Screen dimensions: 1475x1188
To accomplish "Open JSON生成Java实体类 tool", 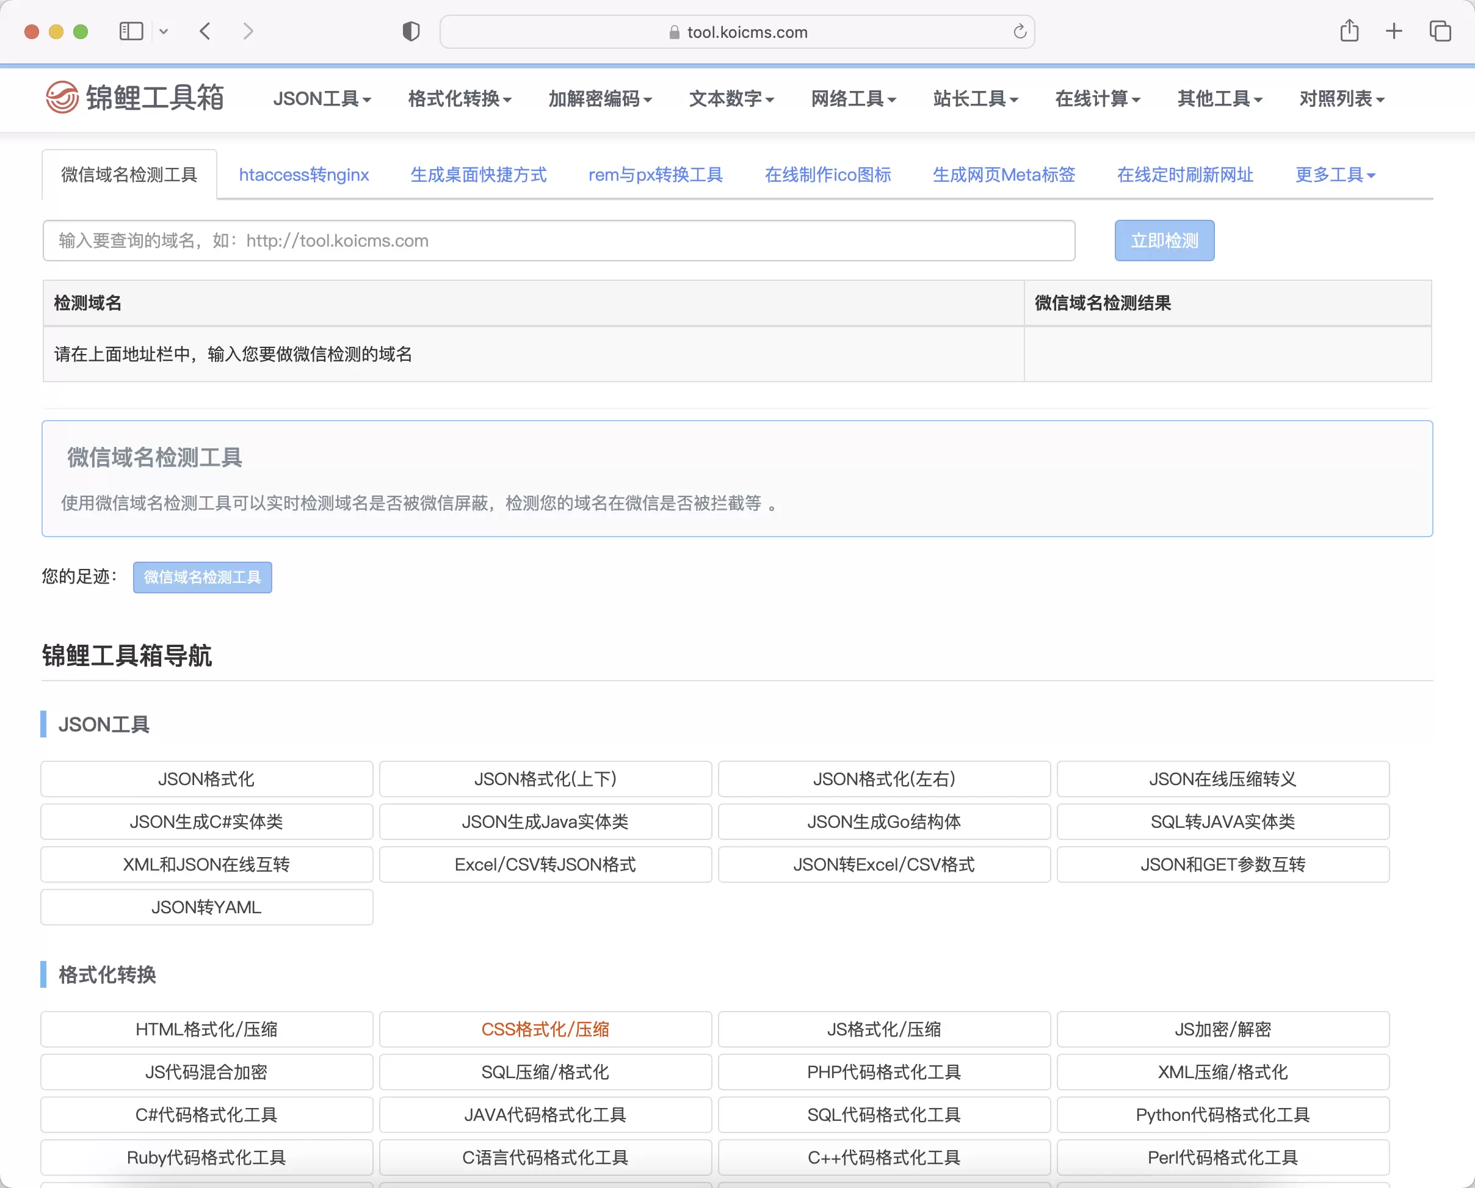I will click(x=546, y=821).
